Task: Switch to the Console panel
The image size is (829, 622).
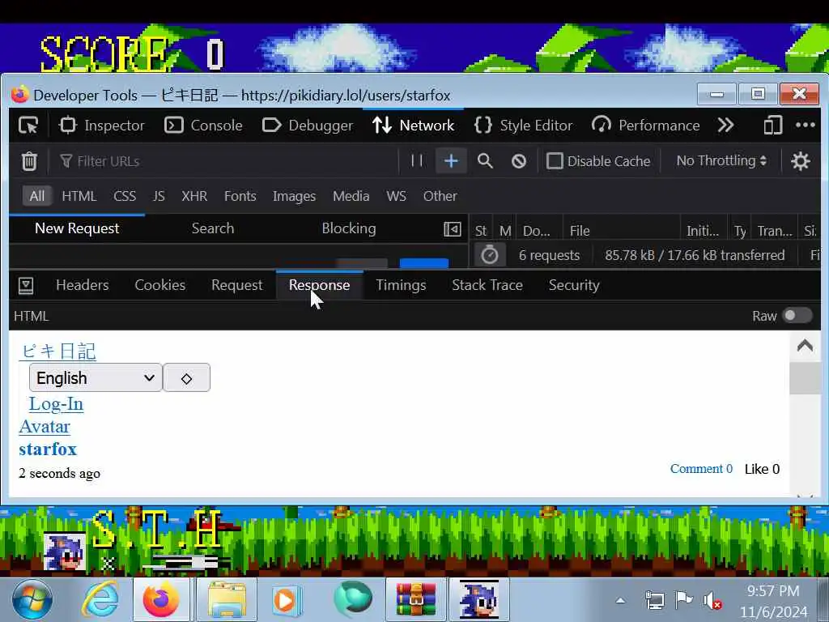Action: 203,126
